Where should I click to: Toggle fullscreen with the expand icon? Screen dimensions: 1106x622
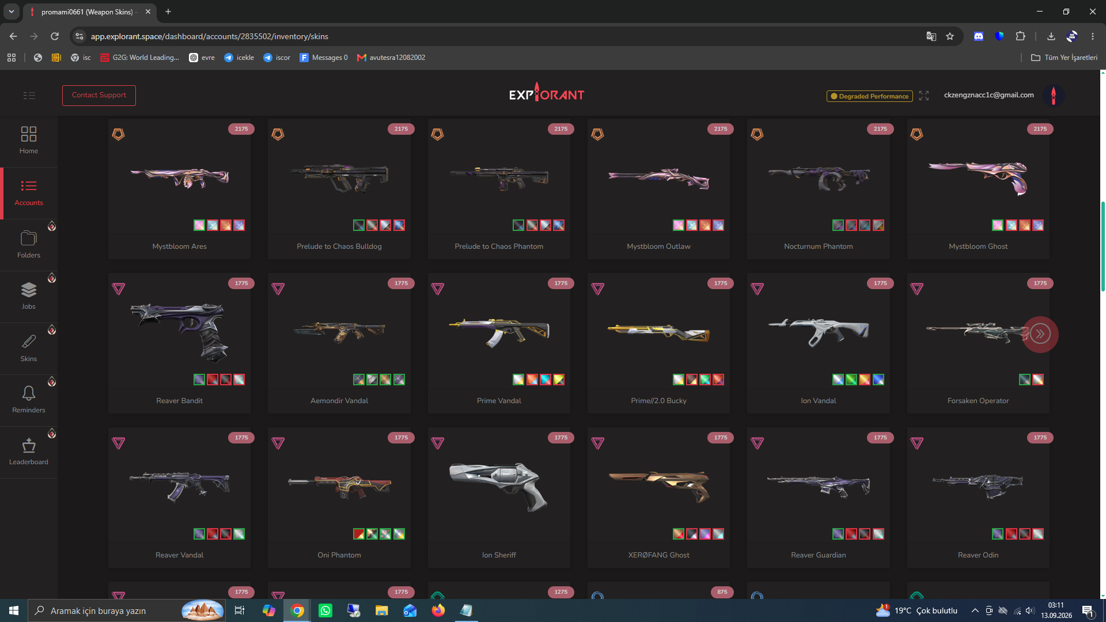(x=924, y=96)
